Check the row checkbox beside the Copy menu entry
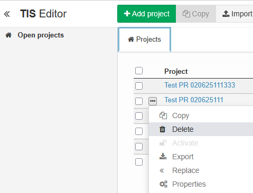 click(x=139, y=116)
